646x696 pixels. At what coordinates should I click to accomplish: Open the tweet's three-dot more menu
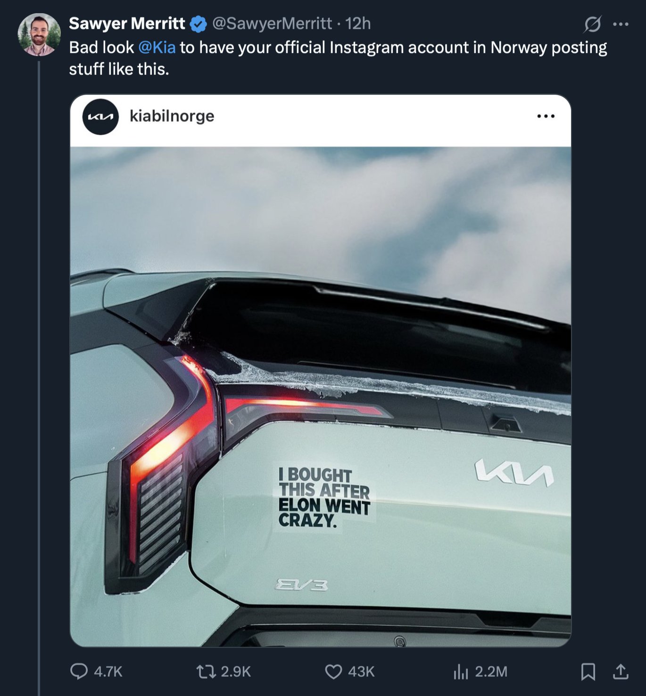pyautogui.click(x=621, y=24)
